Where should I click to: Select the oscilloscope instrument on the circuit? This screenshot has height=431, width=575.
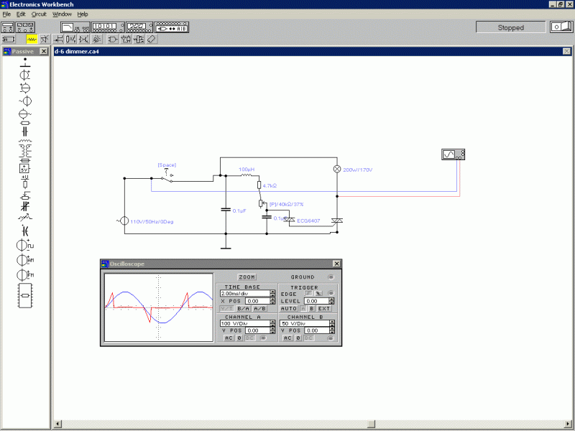pos(453,154)
